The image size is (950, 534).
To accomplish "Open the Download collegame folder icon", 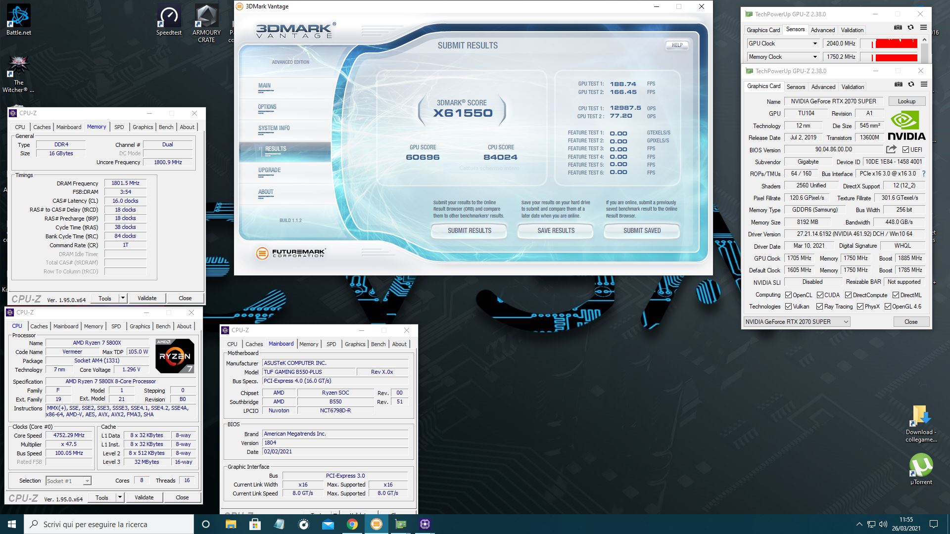I will (921, 424).
